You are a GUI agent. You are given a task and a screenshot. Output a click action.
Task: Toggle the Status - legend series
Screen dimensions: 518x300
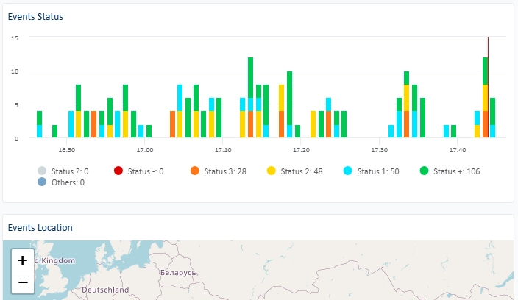[x=139, y=171]
